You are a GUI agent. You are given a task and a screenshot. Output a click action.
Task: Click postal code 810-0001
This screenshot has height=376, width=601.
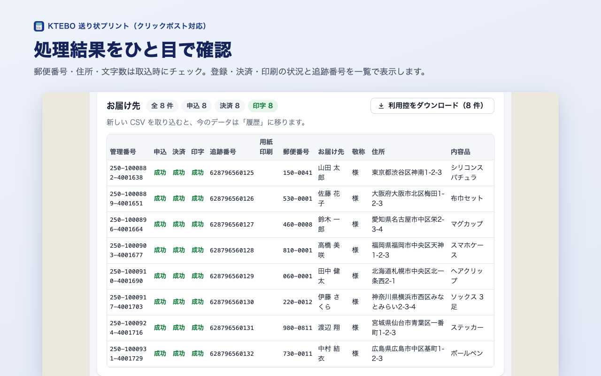pos(298,250)
